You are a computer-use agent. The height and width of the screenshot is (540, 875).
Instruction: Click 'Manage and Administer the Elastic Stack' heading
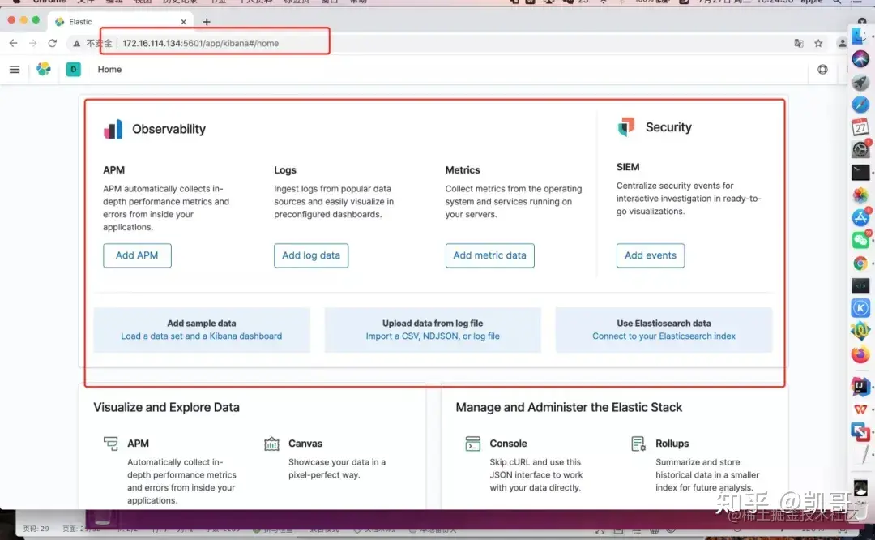[x=569, y=407]
